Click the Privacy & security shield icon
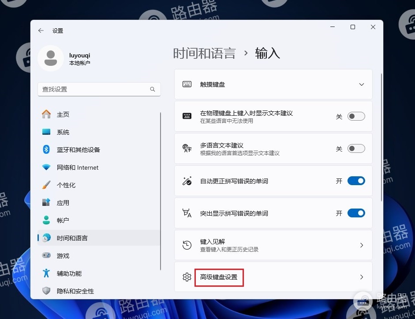This screenshot has height=319, width=415. point(46,291)
